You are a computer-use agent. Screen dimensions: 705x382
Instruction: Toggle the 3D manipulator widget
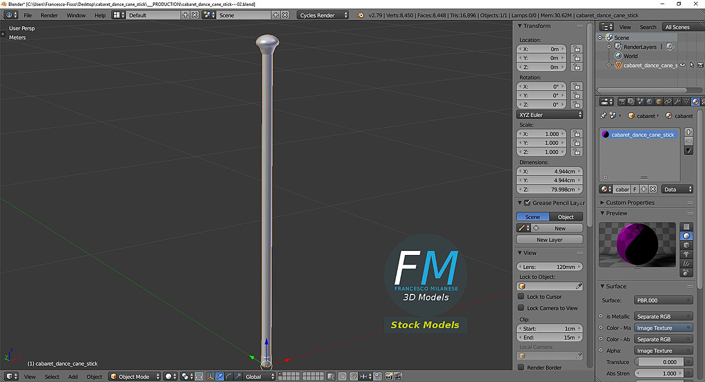210,376
